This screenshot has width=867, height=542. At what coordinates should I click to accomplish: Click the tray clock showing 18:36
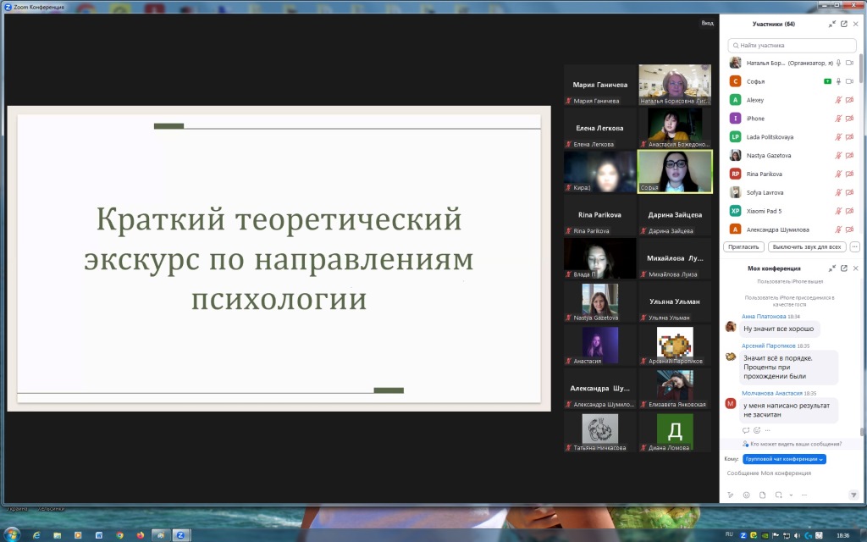(x=842, y=535)
